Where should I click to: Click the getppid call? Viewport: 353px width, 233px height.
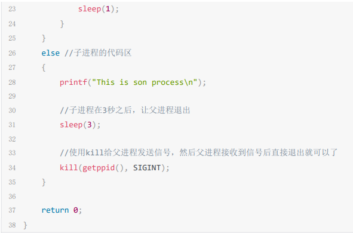103,168
